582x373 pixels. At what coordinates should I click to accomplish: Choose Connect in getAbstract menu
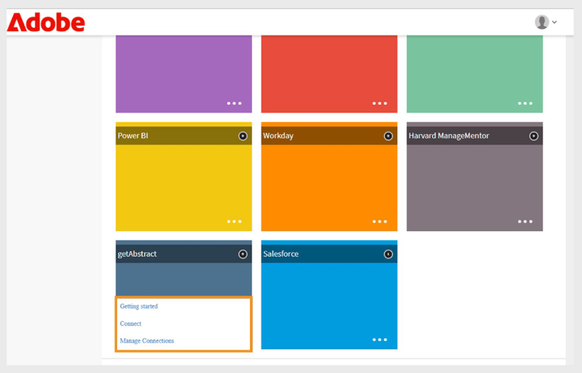(x=130, y=323)
